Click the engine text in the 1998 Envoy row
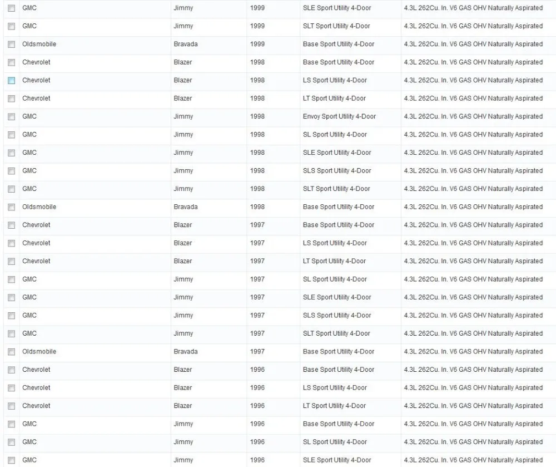The width and height of the screenshot is (556, 467). point(473,116)
